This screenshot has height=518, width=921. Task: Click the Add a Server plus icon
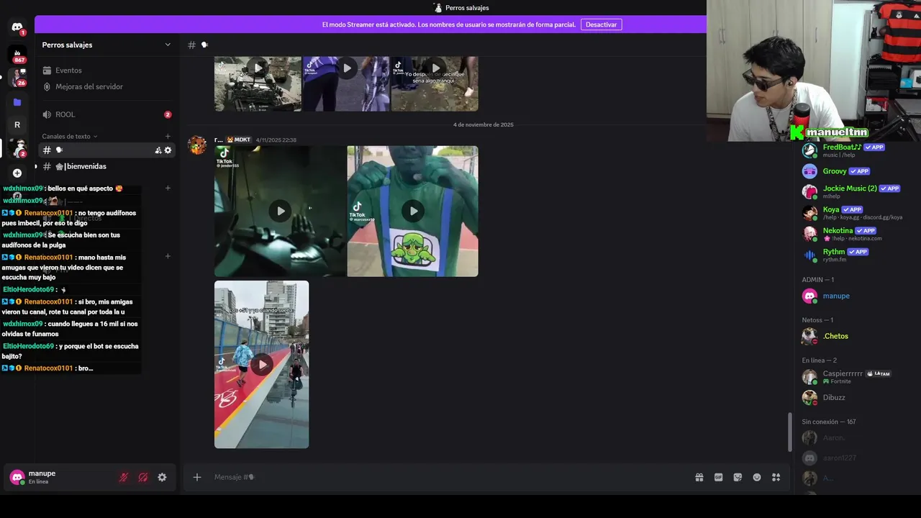coord(17,173)
